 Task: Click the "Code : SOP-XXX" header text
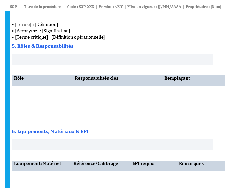tap(81, 7)
